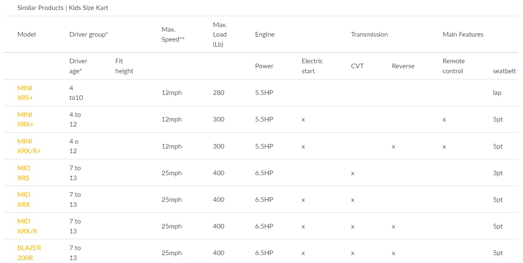The height and width of the screenshot is (263, 523).
Task: Click the lap seatbelt cell for MINI XRS+
Action: coord(497,93)
